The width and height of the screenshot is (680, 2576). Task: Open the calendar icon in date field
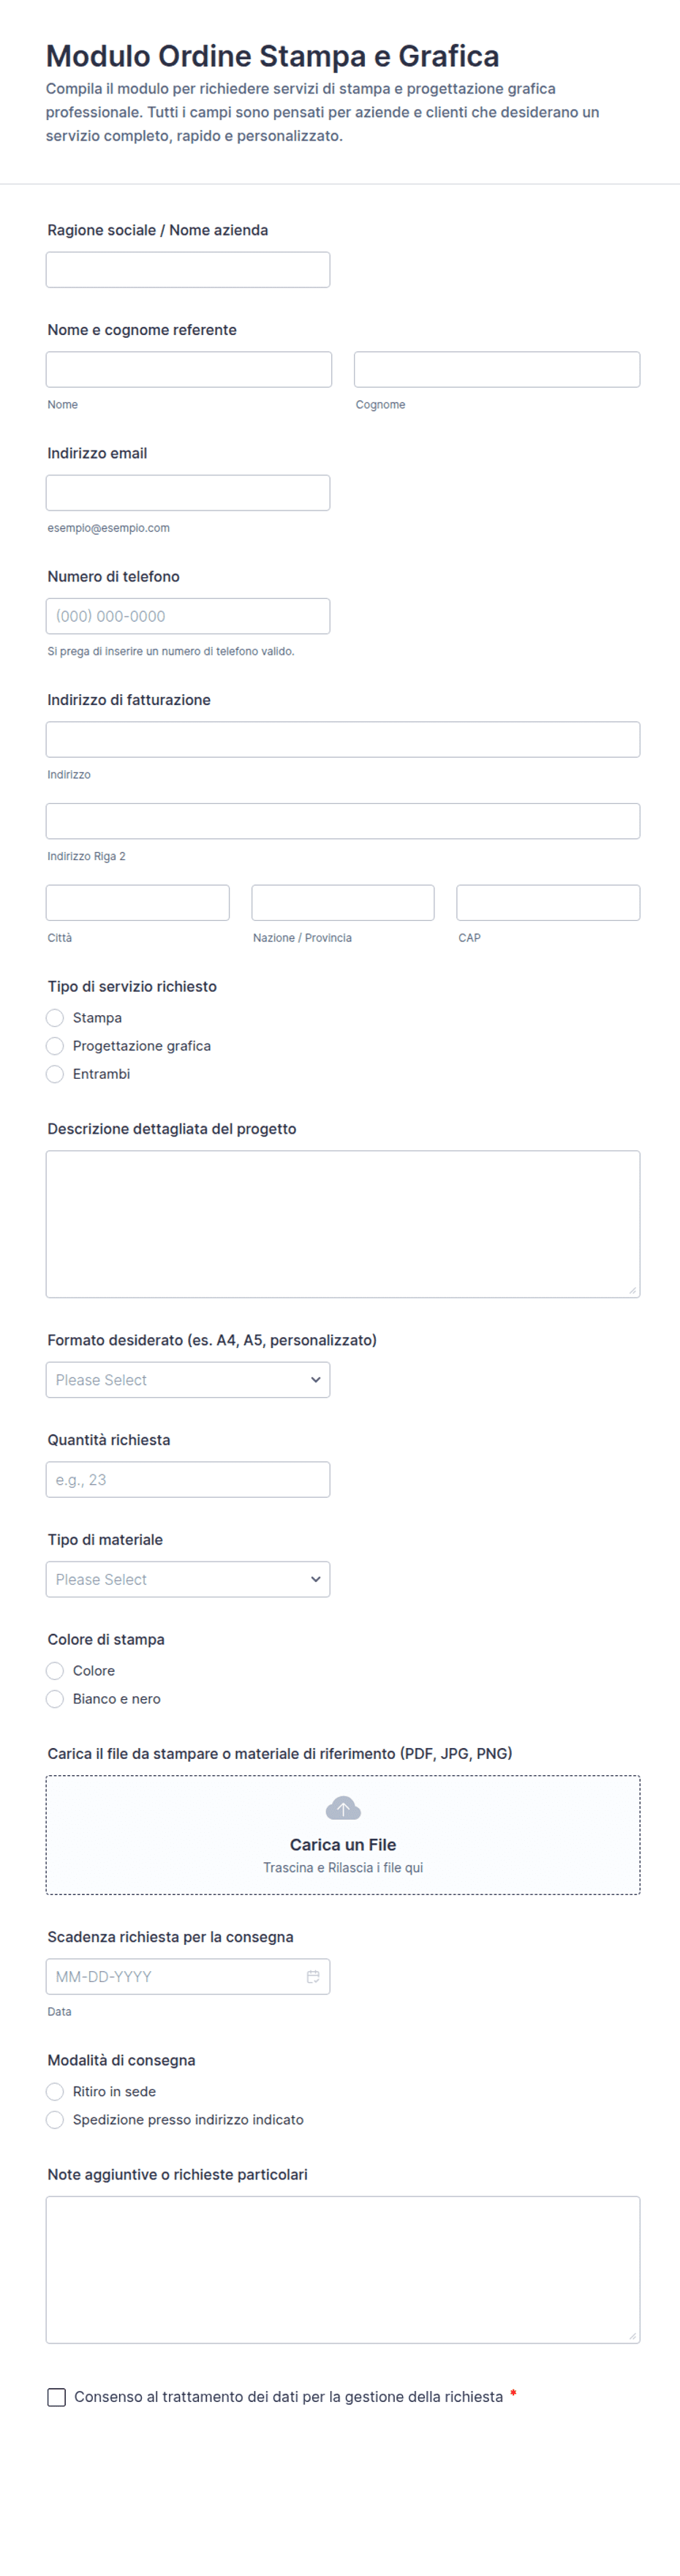tap(313, 1977)
